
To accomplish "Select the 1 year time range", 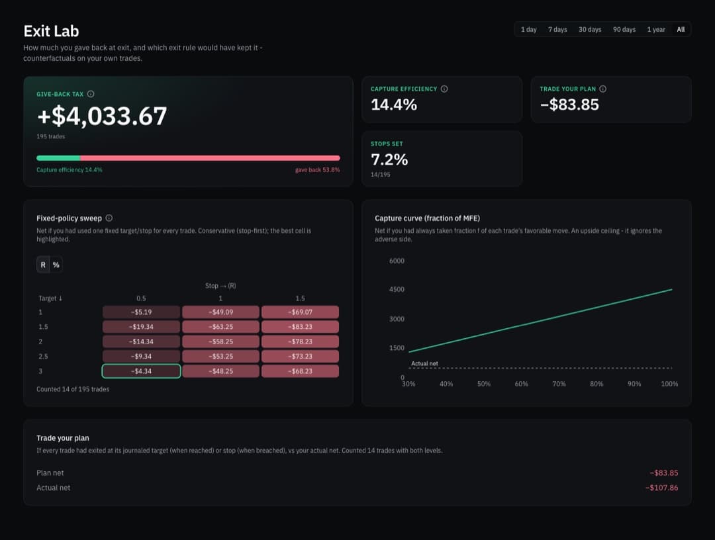I will pos(655,30).
